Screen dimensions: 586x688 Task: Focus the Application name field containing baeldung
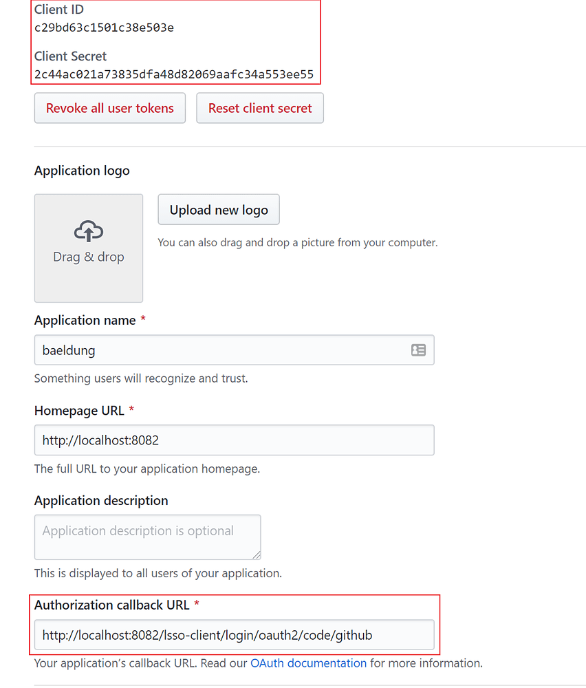(235, 350)
